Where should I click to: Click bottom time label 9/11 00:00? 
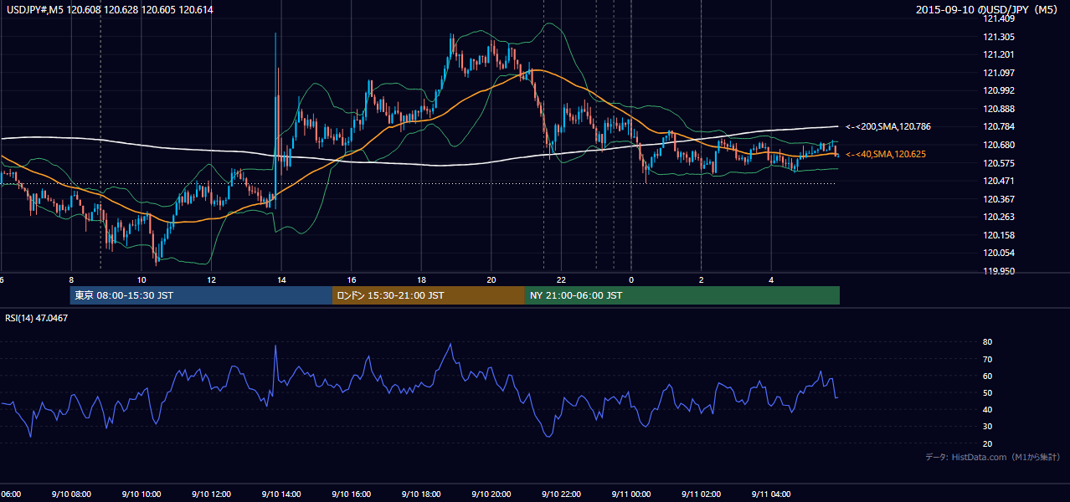click(x=630, y=494)
